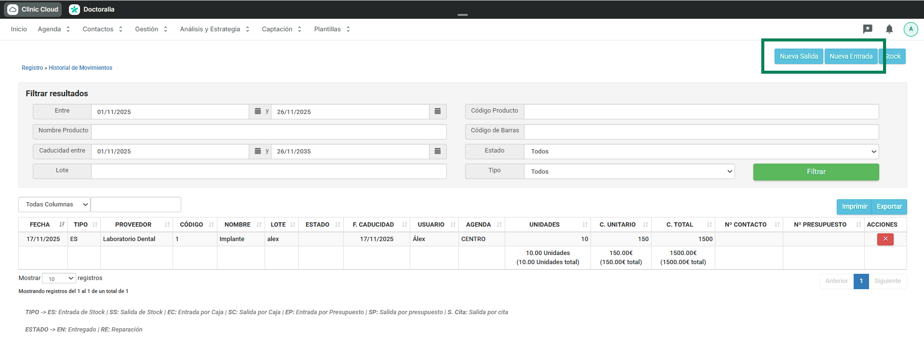
Task: Change the Mostrar registros count dropdown
Action: coord(59,279)
